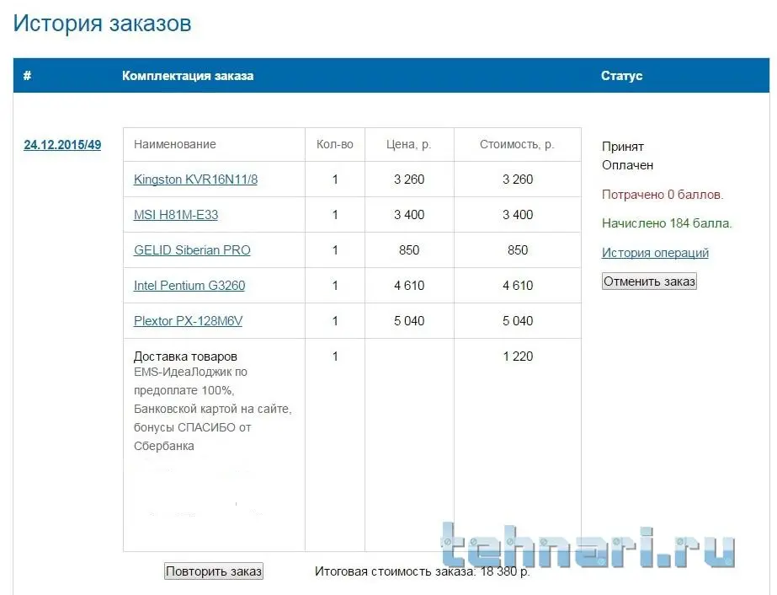
Task: Open MSI H81M-E33 product link
Action: click(x=176, y=215)
